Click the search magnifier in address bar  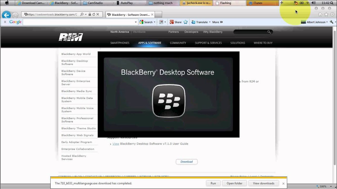click(x=82, y=15)
